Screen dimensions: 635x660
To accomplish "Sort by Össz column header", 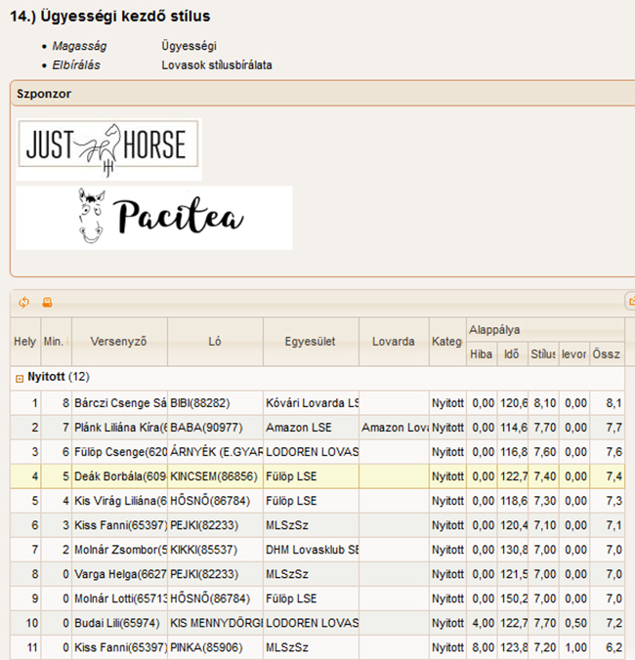I will [x=605, y=353].
